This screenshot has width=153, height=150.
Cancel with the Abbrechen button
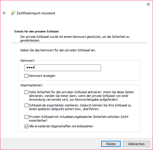[136, 144]
